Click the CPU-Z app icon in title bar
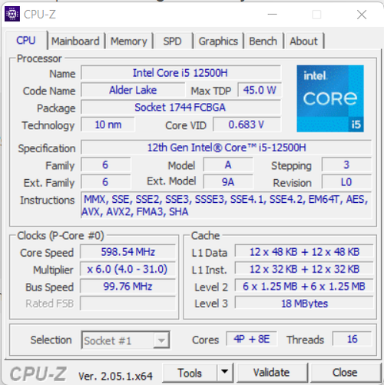384x385 pixels. pyautogui.click(x=12, y=15)
